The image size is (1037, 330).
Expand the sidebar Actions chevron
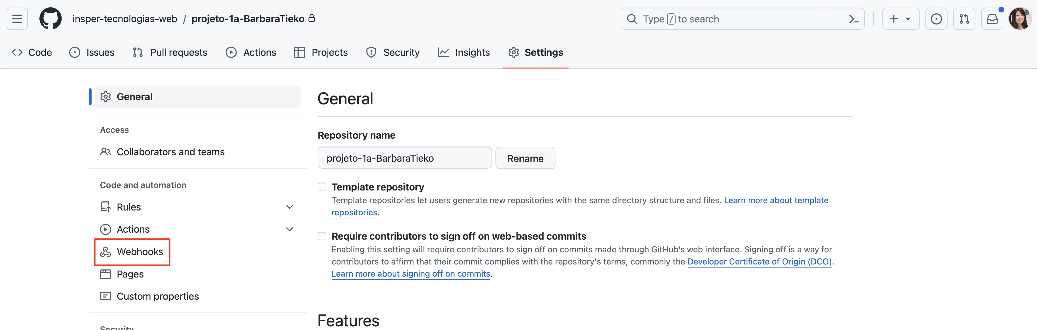tap(290, 229)
